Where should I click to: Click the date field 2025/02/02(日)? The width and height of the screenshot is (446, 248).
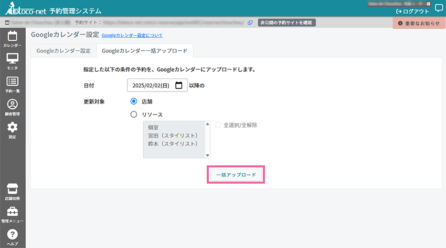[157, 85]
